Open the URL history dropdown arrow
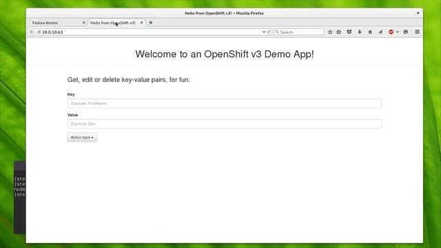Screen dimensions: 441x248 click(x=264, y=32)
